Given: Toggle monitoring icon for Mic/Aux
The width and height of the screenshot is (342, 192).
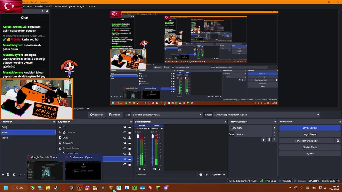Looking at the screenshot, I should tap(159, 169).
